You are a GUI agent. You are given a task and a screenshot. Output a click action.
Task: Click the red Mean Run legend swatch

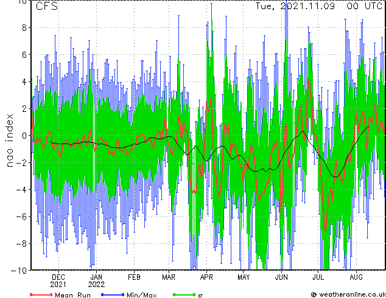[x=41, y=294]
